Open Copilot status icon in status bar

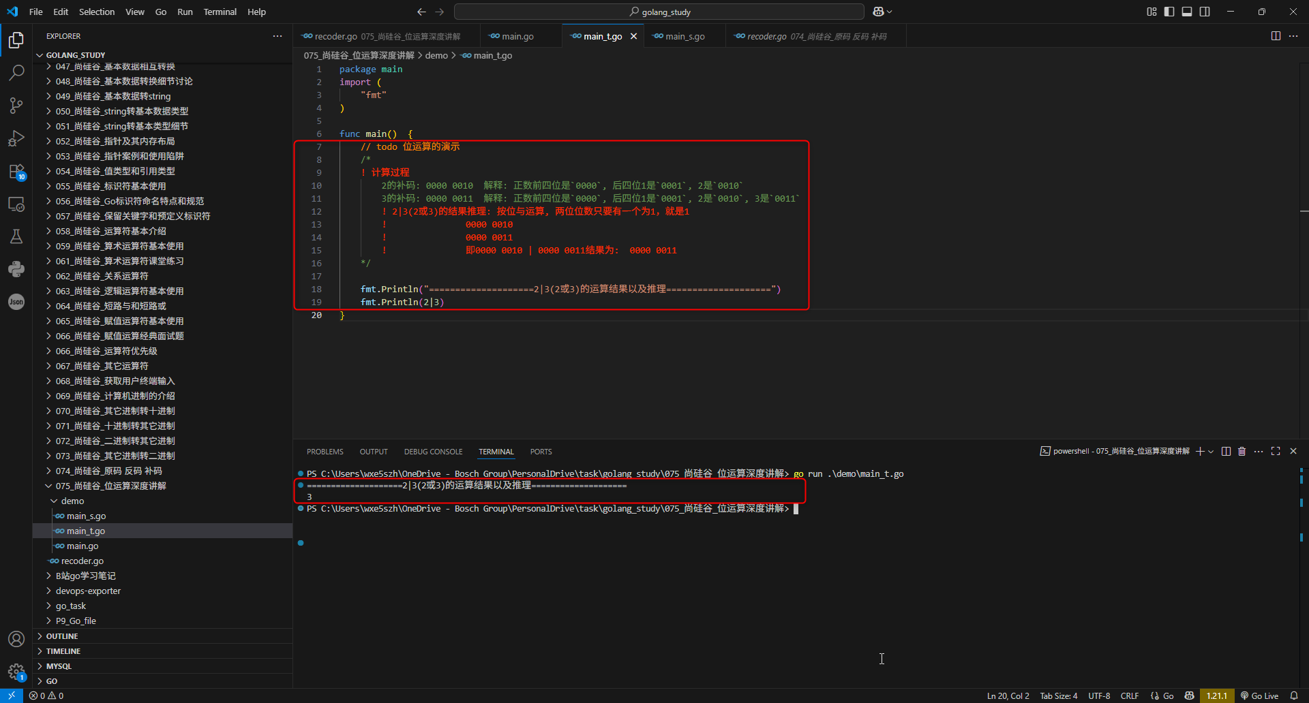coord(1190,696)
